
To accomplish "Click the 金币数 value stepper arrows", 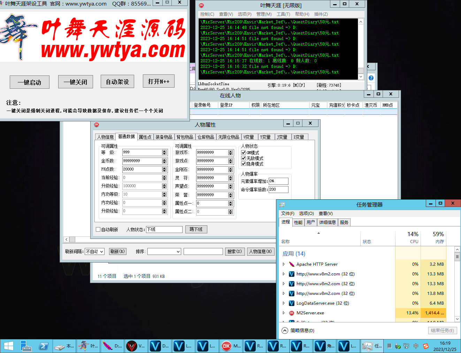I will 164,161.
